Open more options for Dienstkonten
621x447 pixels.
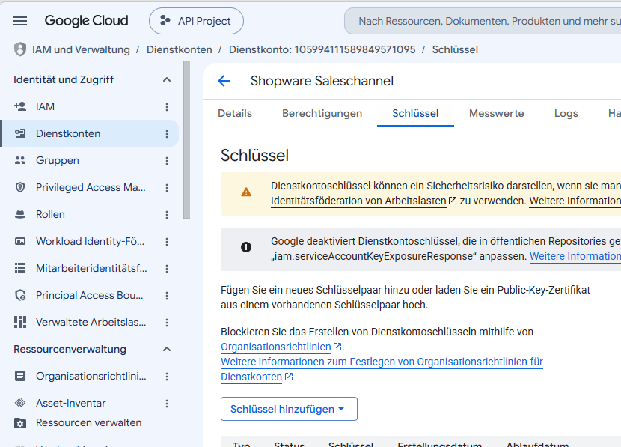167,133
